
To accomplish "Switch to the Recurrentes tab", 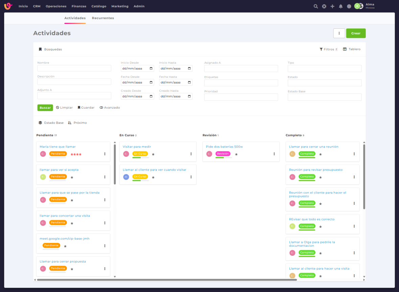I will pyautogui.click(x=103, y=18).
